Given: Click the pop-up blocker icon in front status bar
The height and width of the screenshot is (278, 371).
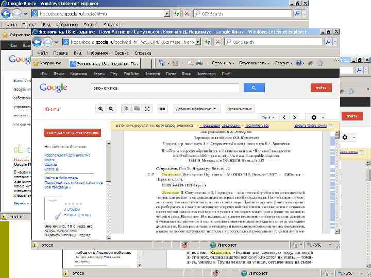Looking at the screenshot, I should [185, 245].
